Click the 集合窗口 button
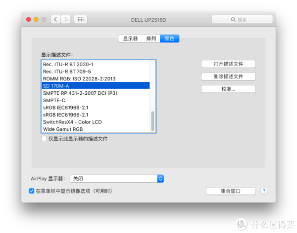Image resolution: width=297 pixels, height=233 pixels. [231, 191]
